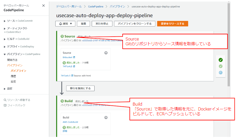The height and width of the screenshot is (140, 236).
Task: Open 履歴 in the sidebar
Action: (x=14, y=76)
